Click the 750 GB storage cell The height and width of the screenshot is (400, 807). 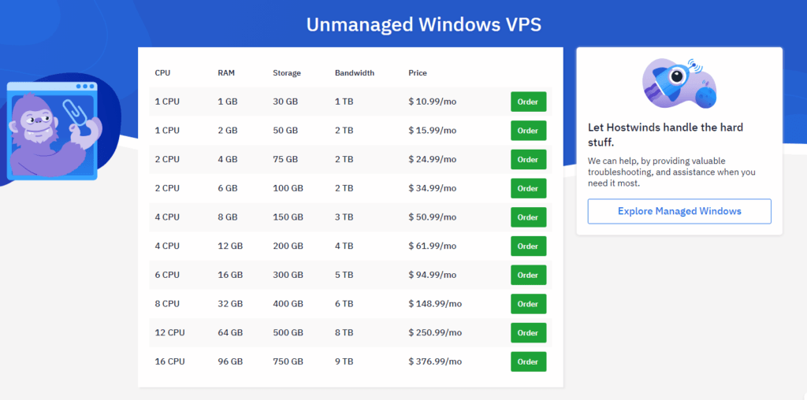coord(288,361)
